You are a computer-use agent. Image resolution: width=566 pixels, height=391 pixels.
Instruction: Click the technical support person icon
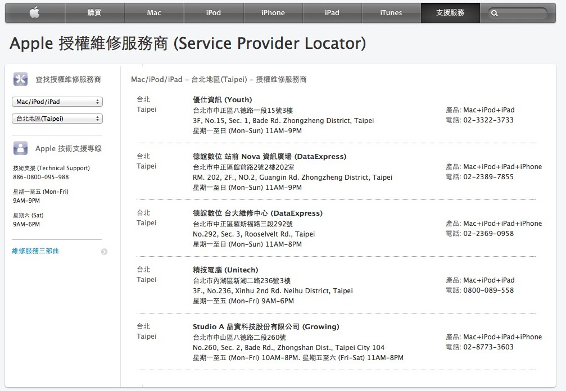pos(21,148)
